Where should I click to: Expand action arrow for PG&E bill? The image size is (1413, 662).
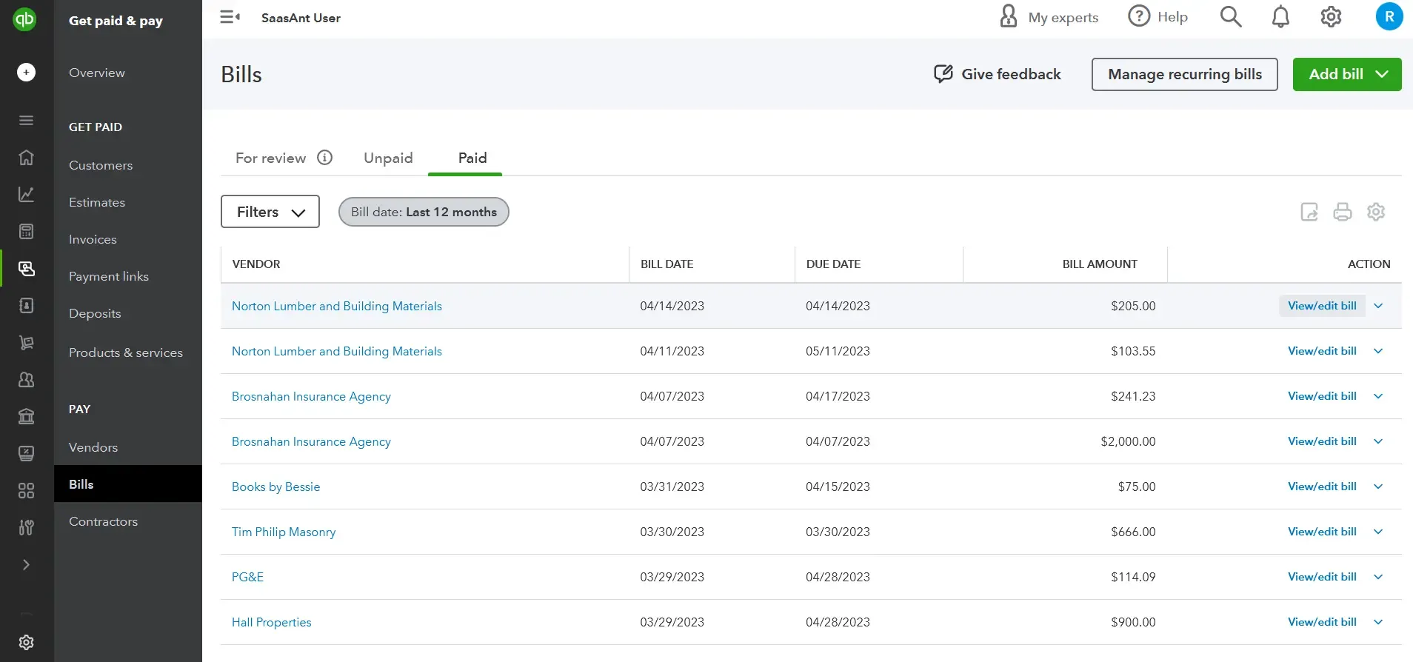(x=1378, y=577)
